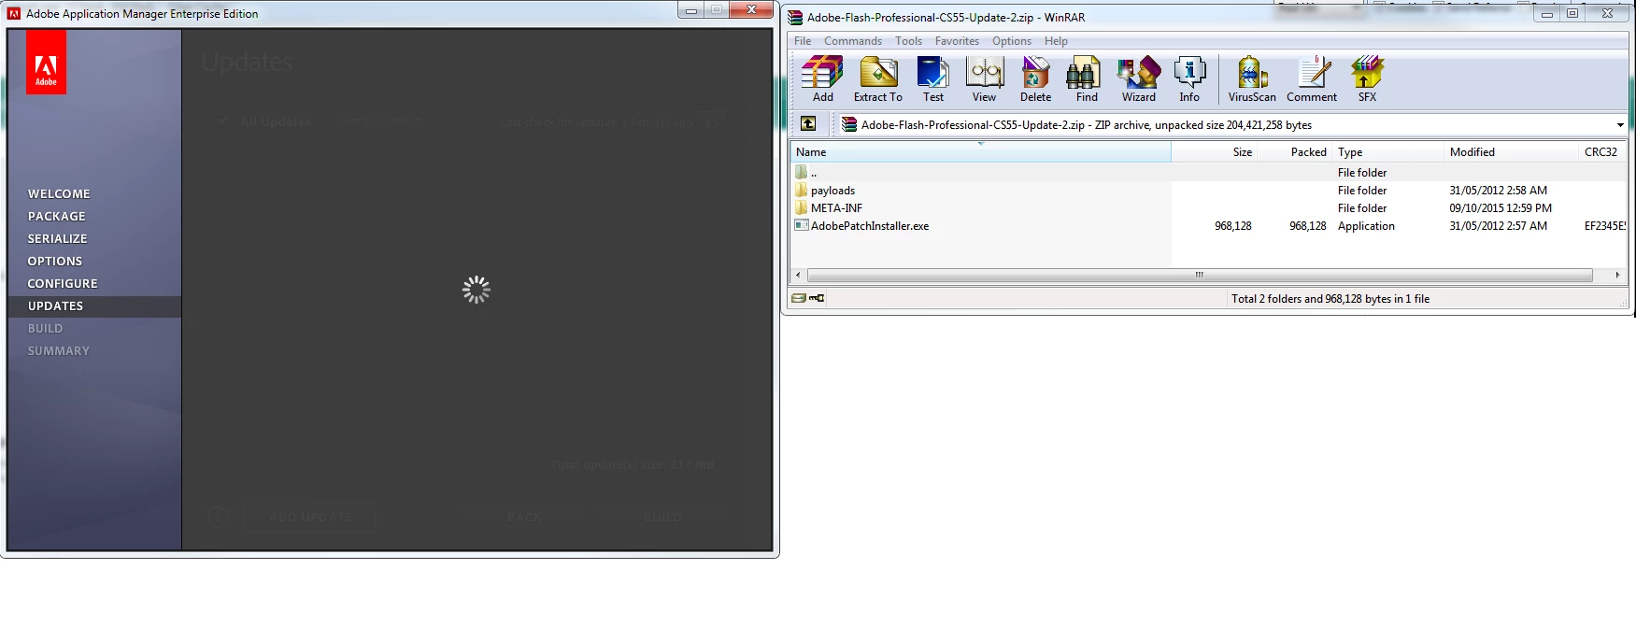This screenshot has height=640, width=1636.
Task: Sort by the Packed column header
Action: pos(1295,151)
